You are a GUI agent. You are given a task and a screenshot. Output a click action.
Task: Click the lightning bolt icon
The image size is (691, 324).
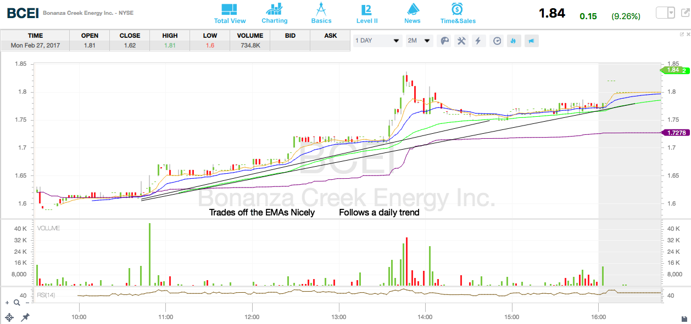pos(479,41)
